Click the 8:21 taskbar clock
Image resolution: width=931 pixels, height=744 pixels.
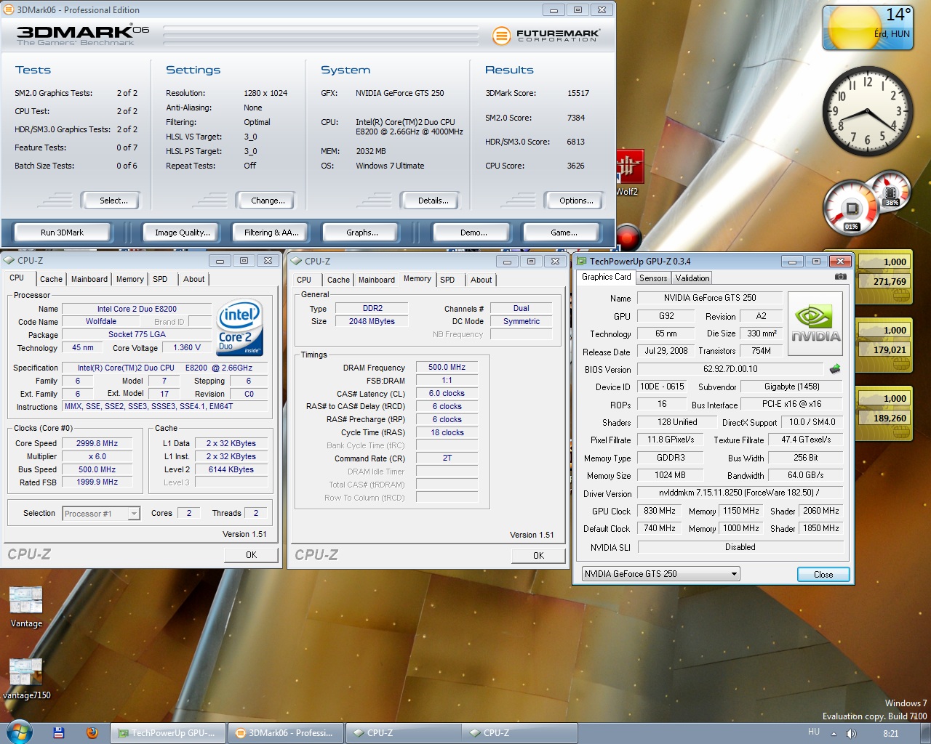click(x=890, y=734)
